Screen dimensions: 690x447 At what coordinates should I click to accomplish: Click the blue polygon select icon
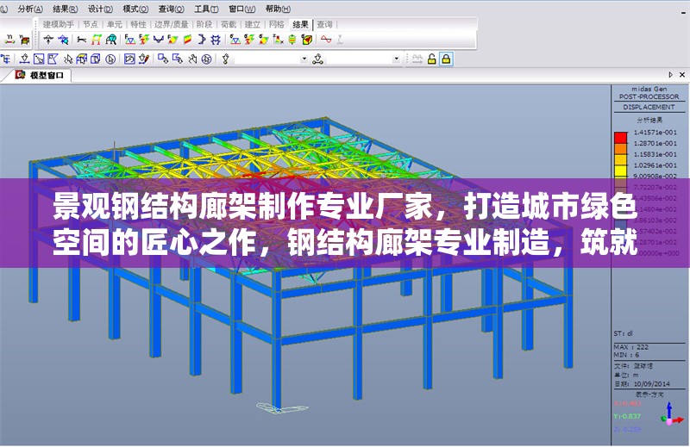(53, 59)
